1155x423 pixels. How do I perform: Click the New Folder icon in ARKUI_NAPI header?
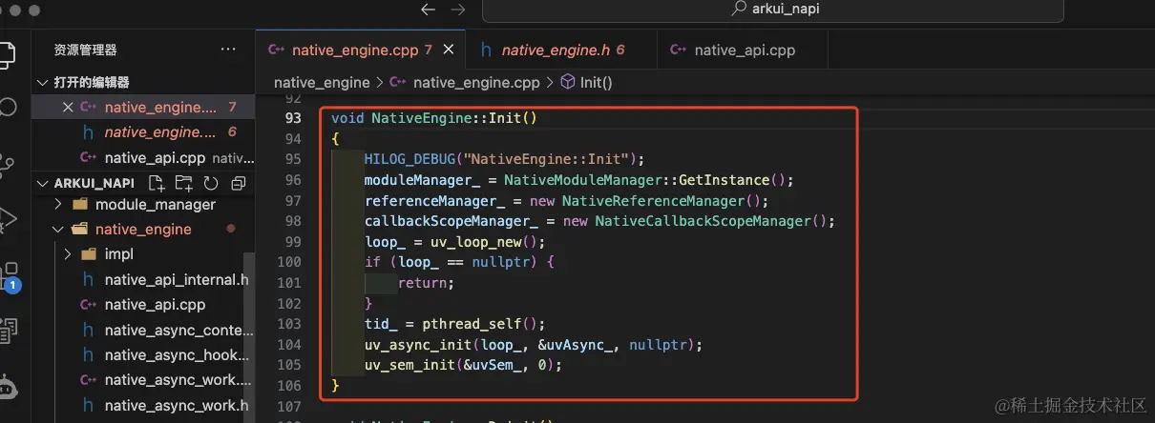184,182
